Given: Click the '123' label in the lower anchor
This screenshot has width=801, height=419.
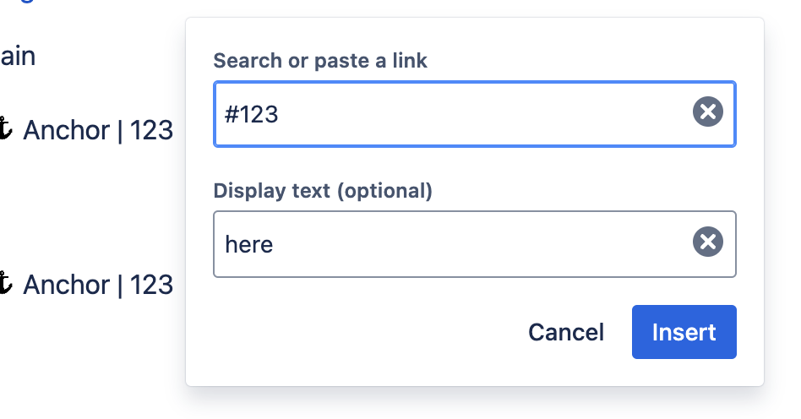Looking at the screenshot, I should tap(151, 285).
